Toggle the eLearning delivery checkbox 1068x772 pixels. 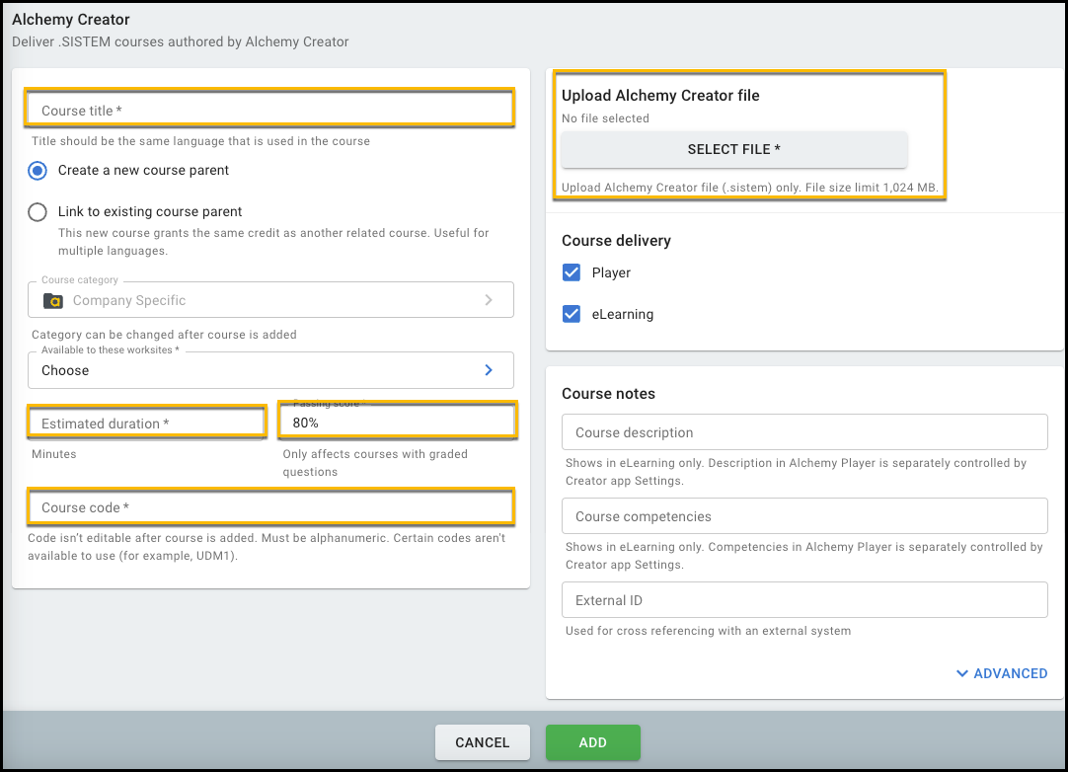pos(571,314)
